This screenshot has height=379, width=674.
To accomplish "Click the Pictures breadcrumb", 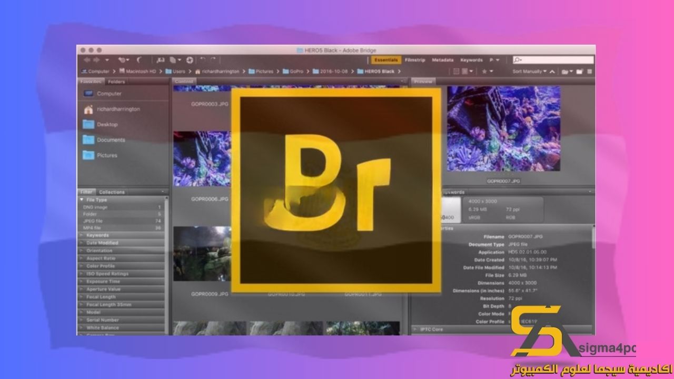I will (x=261, y=71).
